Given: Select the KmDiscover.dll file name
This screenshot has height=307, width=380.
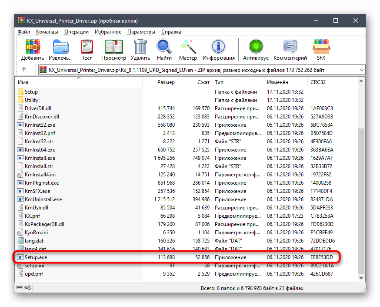Looking at the screenshot, I should tap(42, 117).
